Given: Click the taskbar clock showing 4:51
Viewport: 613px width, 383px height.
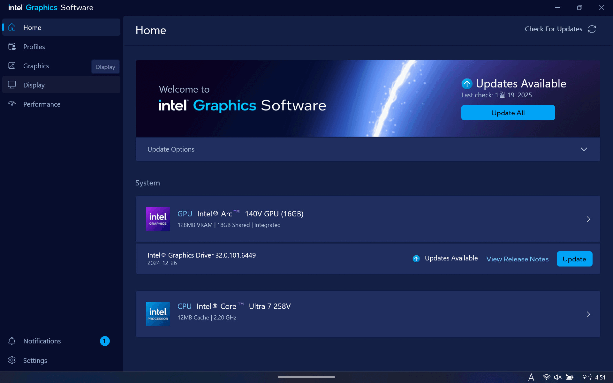Looking at the screenshot, I should pyautogui.click(x=594, y=377).
